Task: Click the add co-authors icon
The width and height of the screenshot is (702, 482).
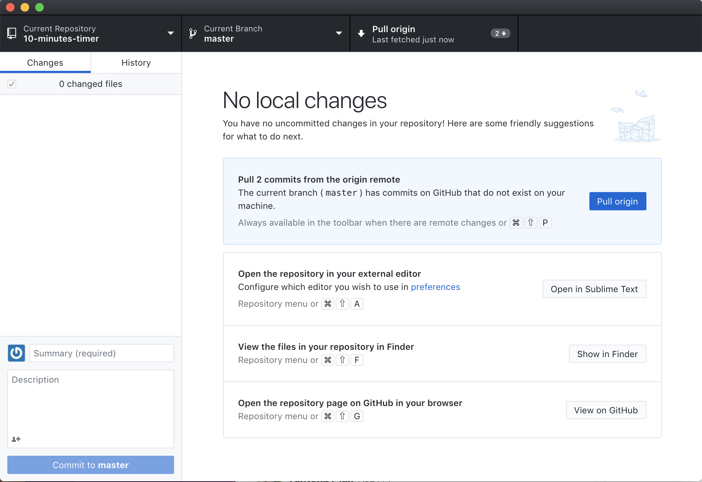Action: (16, 439)
